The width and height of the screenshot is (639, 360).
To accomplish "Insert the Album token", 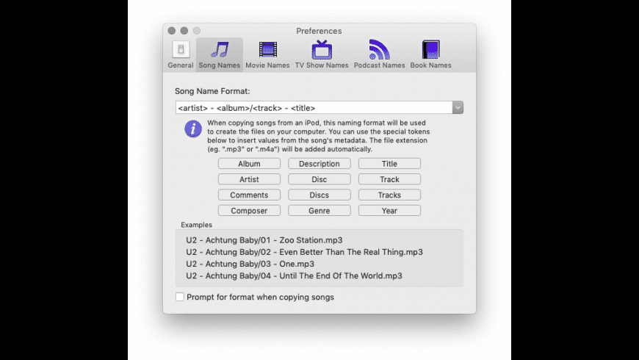I will click(x=249, y=164).
